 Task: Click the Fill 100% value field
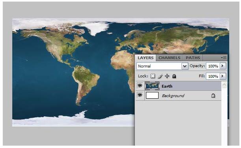coord(213,76)
